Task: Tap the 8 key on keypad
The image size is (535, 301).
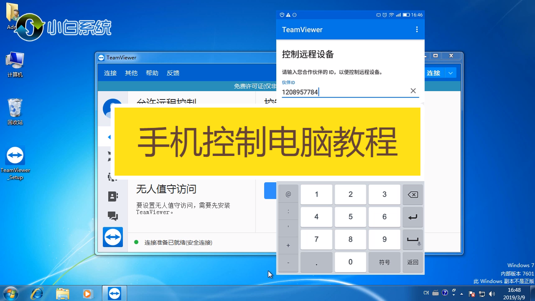Action: tap(350, 240)
